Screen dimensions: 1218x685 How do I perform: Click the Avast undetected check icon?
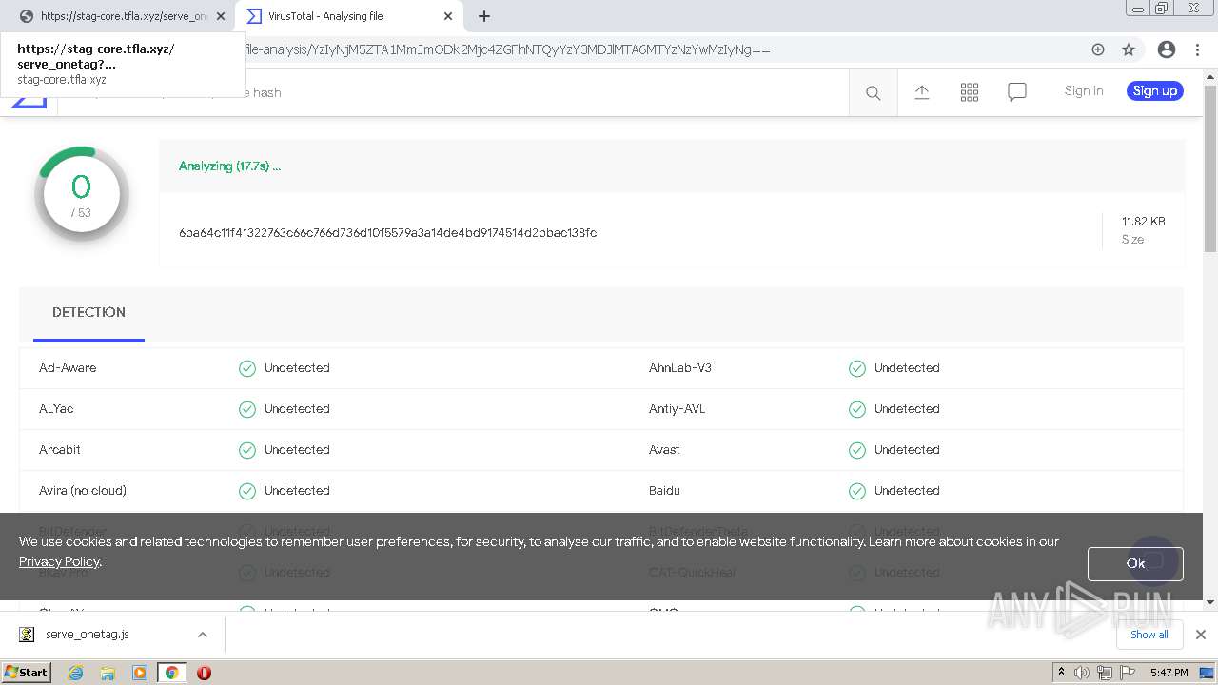pos(857,450)
